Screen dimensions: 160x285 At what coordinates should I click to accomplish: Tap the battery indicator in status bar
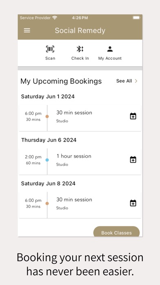[x=136, y=18]
